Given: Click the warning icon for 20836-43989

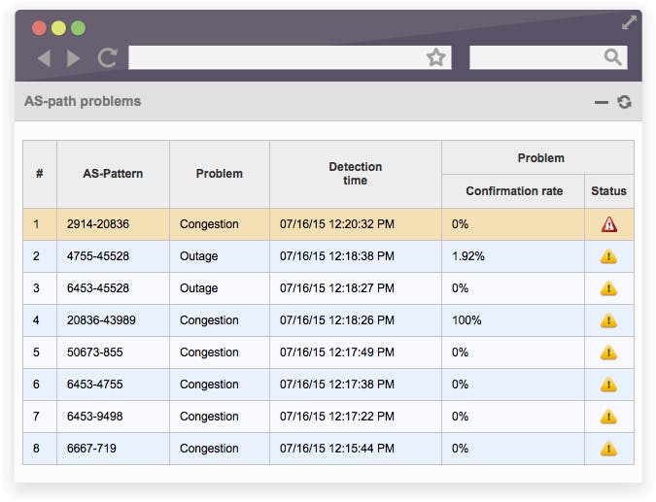Looking at the screenshot, I should 608,320.
